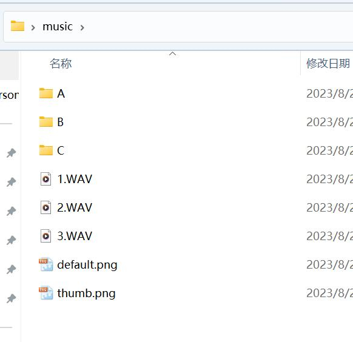The height and width of the screenshot is (342, 353).
Task: Select the folder name B
Action: 61,122
